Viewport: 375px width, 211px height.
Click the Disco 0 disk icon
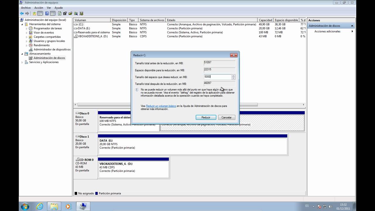coord(77,113)
